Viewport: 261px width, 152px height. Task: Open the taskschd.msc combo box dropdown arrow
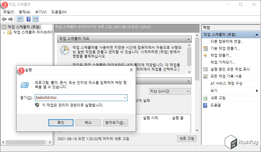pos(125,98)
